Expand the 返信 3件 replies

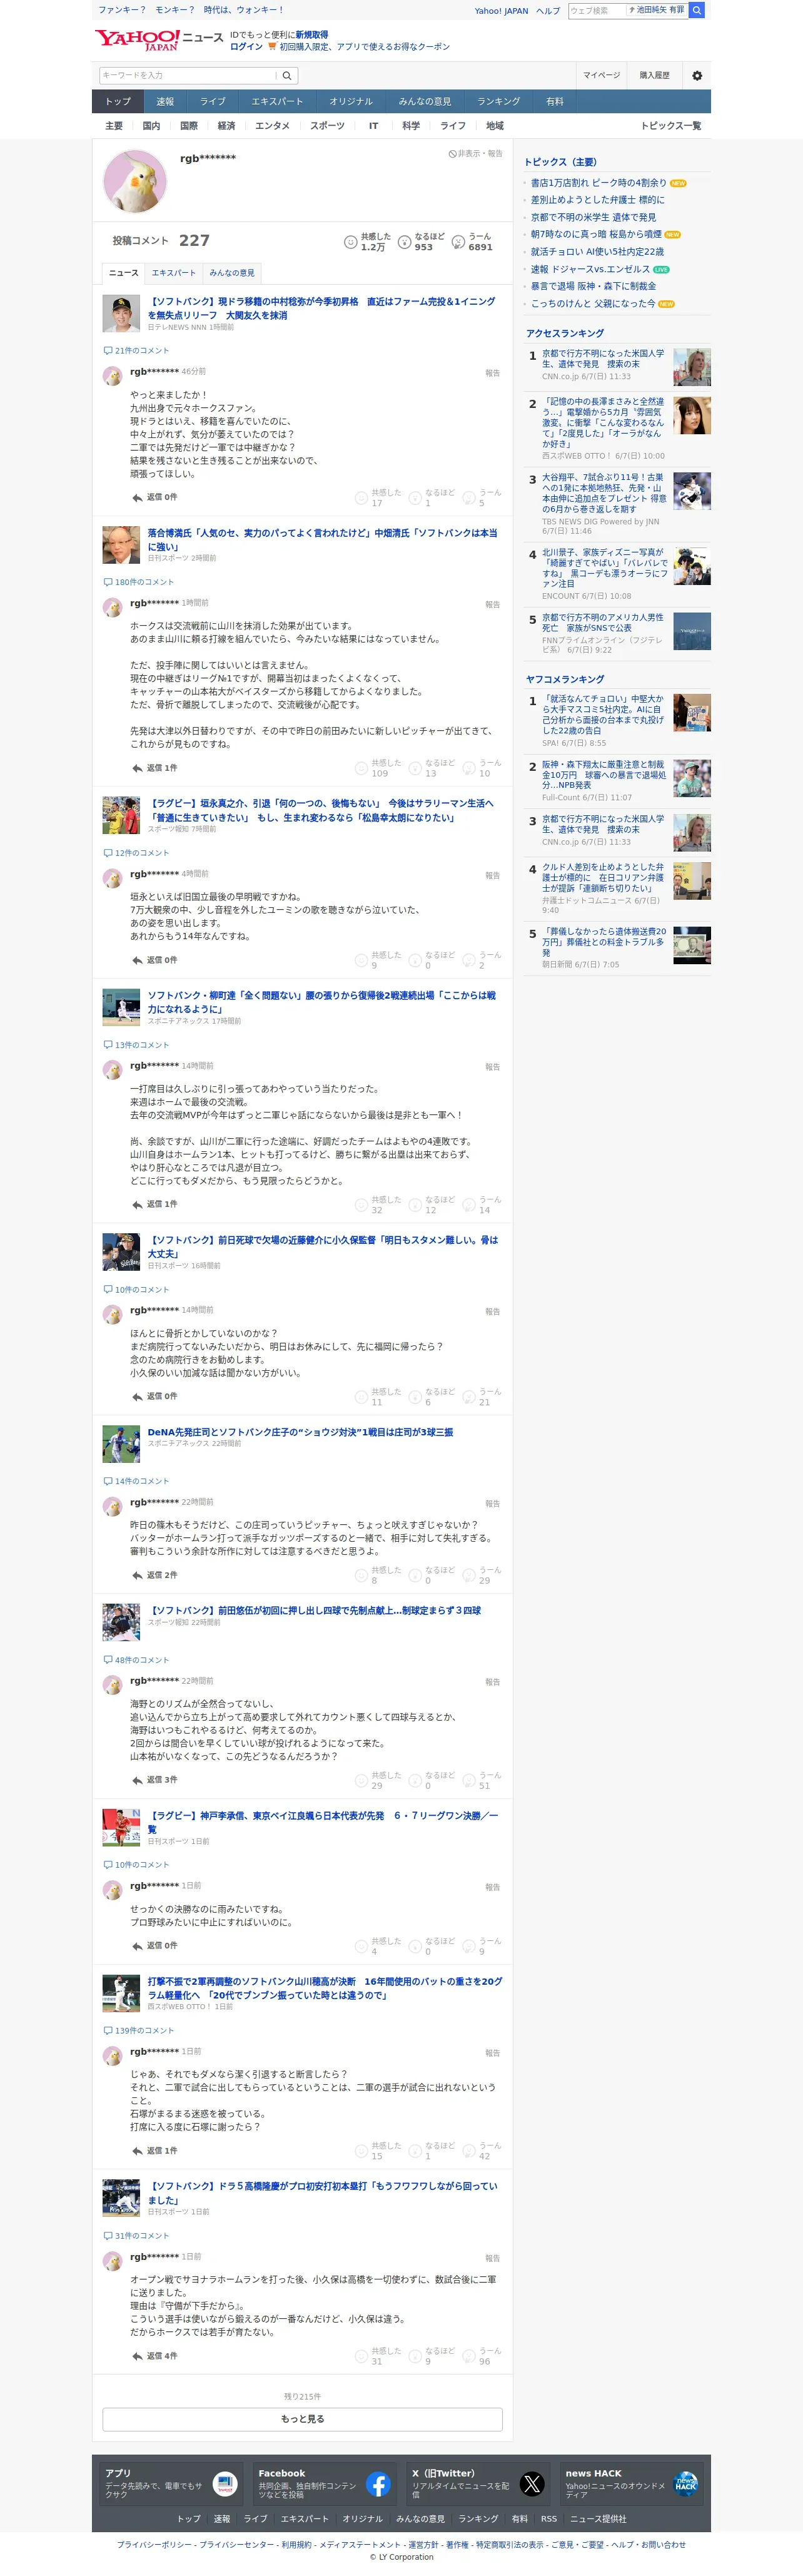tap(154, 1780)
